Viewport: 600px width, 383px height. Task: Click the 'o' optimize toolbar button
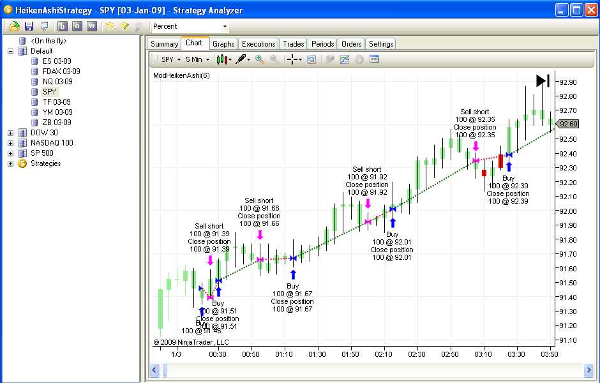[77, 26]
